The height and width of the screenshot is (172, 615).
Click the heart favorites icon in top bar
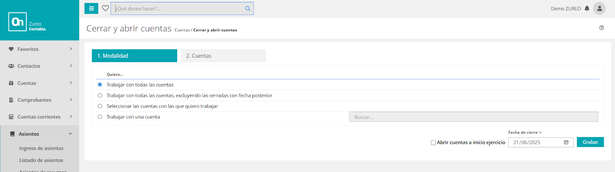click(105, 8)
